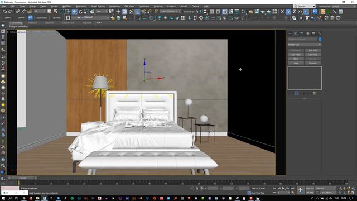Viewport: 357px width, 201px height.
Task: Restrict transform to Z axis
Action: pos(294,12)
